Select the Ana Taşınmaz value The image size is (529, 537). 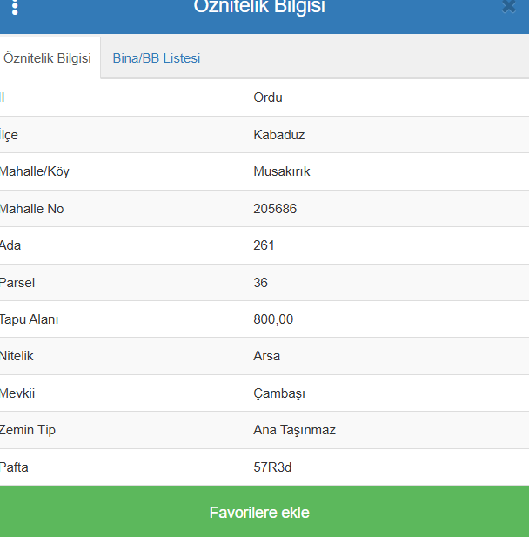(x=294, y=430)
